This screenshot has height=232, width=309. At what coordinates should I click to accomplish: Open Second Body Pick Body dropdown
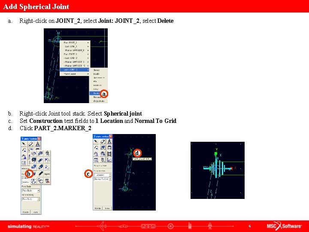click(x=31, y=199)
